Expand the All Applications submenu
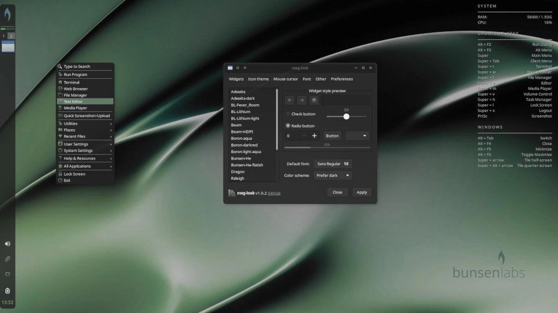Viewport: 558px width, 313px height. pos(85,166)
